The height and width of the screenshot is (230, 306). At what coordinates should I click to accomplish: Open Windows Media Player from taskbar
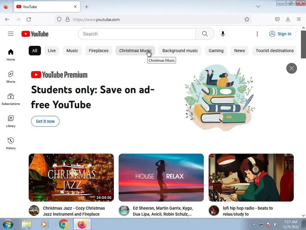coord(45,224)
